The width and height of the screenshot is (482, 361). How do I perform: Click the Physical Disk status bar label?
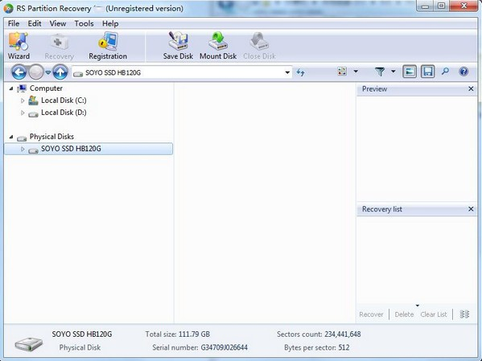pos(80,347)
